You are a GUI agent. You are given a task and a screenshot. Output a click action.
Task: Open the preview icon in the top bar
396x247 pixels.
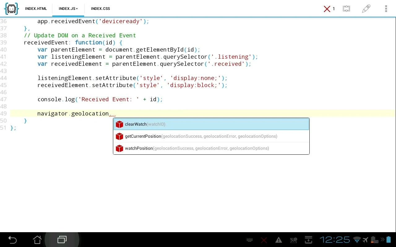coord(346,9)
